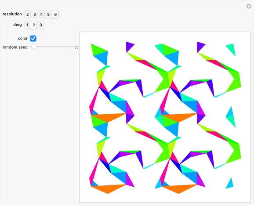Click the random seed slider thumb
Image resolution: width=254 pixels, height=206 pixels.
34,47
